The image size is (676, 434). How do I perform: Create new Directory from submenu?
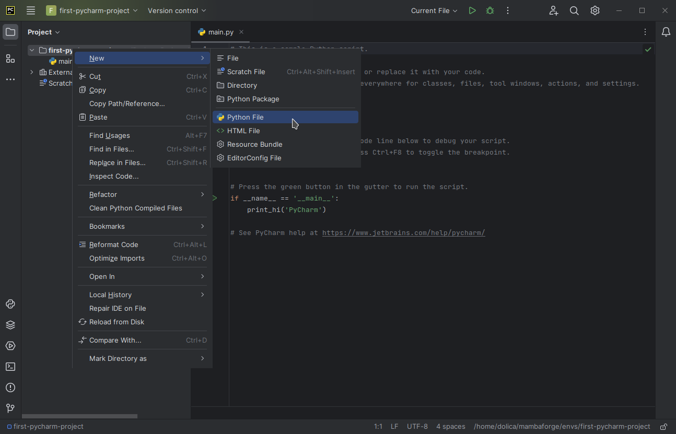coord(285,85)
